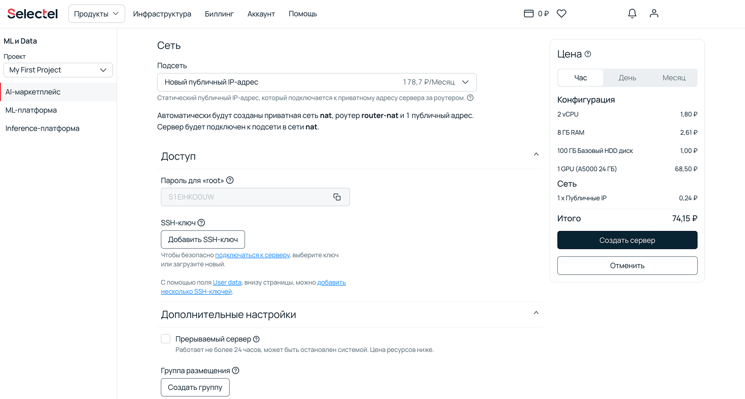Click the balance card icon
745x399 pixels.
tap(528, 14)
